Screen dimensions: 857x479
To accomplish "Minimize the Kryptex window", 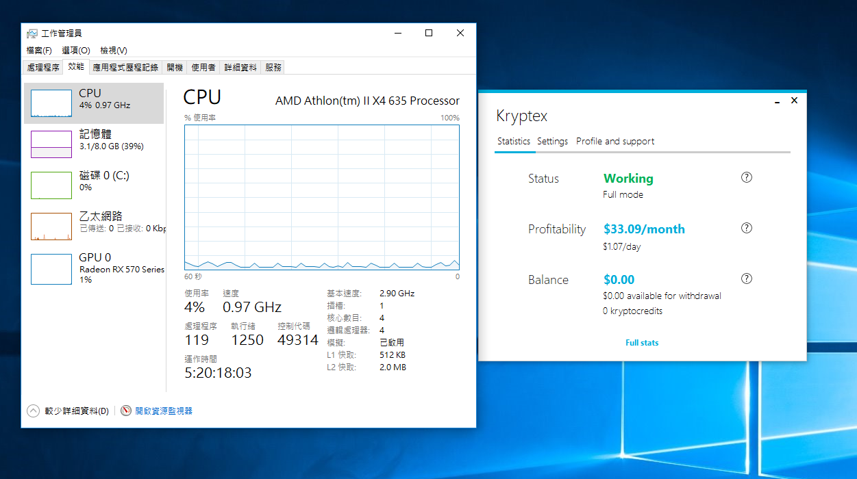I will [x=778, y=101].
